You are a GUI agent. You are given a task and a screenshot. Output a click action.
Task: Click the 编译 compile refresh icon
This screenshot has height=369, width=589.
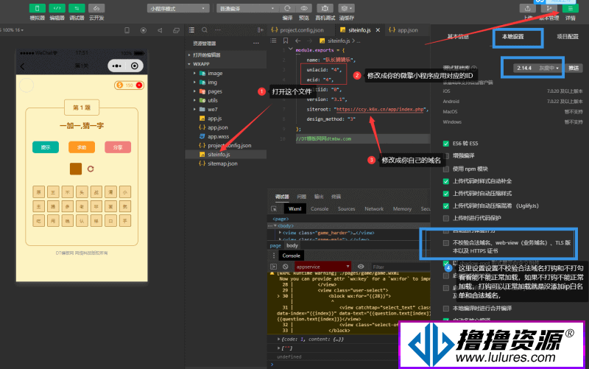coord(287,8)
